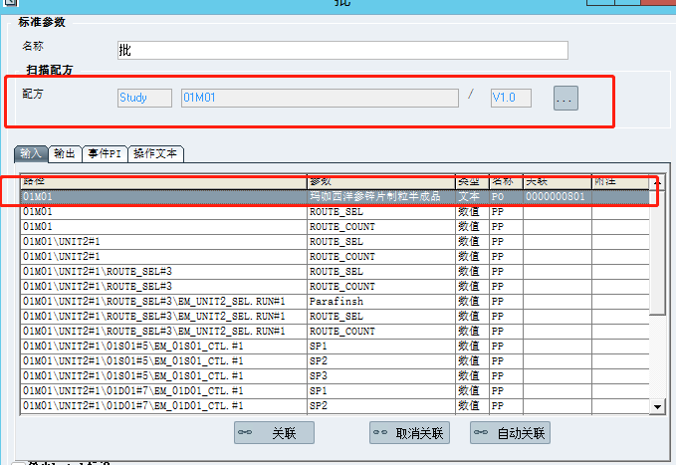This screenshot has width=676, height=465.
Task: Select the row with parameter Parafinsh
Action: point(335,302)
